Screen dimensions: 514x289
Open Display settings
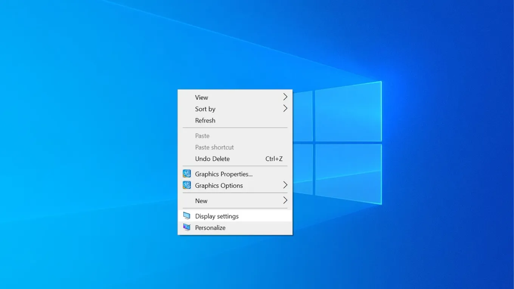[217, 216]
